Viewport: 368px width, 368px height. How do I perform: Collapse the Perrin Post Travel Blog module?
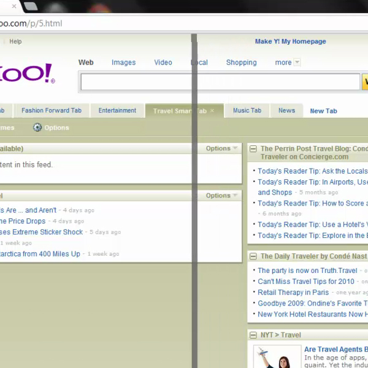tap(253, 148)
